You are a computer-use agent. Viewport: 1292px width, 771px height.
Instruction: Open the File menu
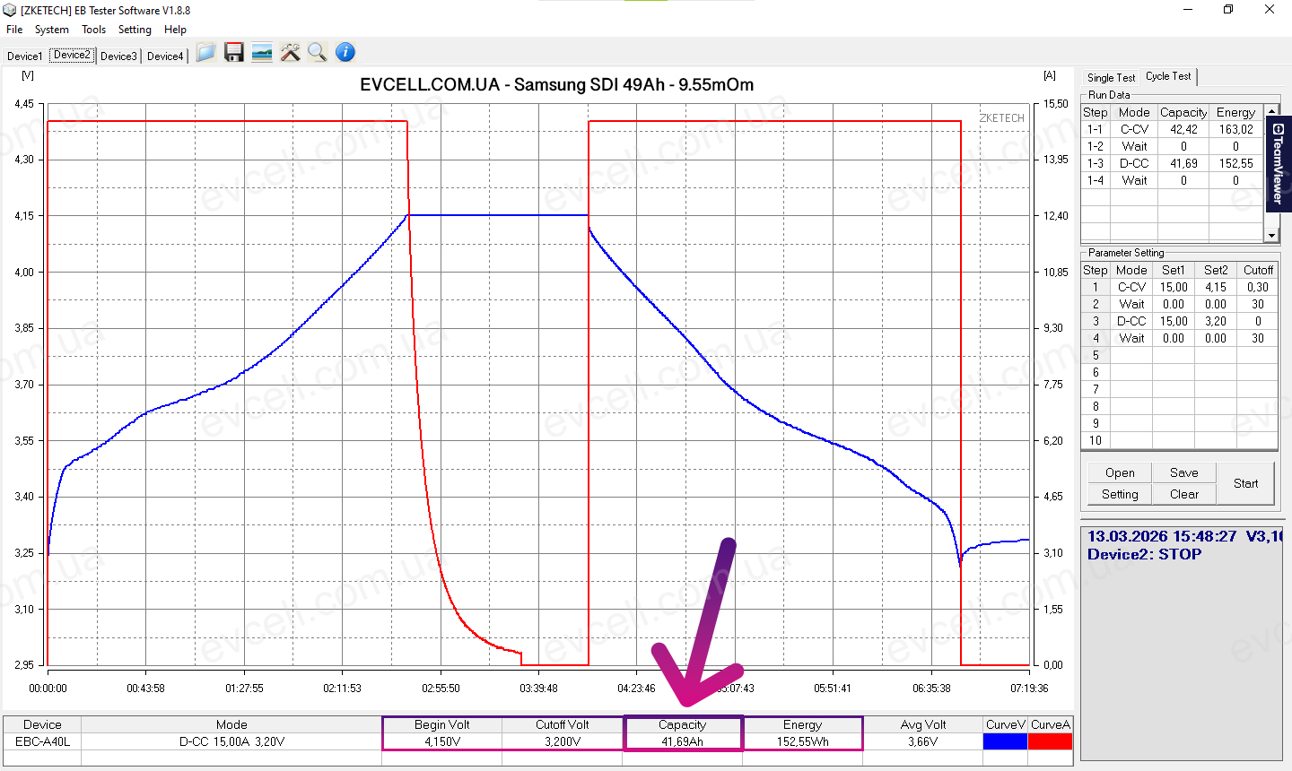(x=14, y=30)
